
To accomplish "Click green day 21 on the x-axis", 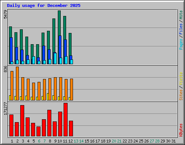I will pos(119,141).
